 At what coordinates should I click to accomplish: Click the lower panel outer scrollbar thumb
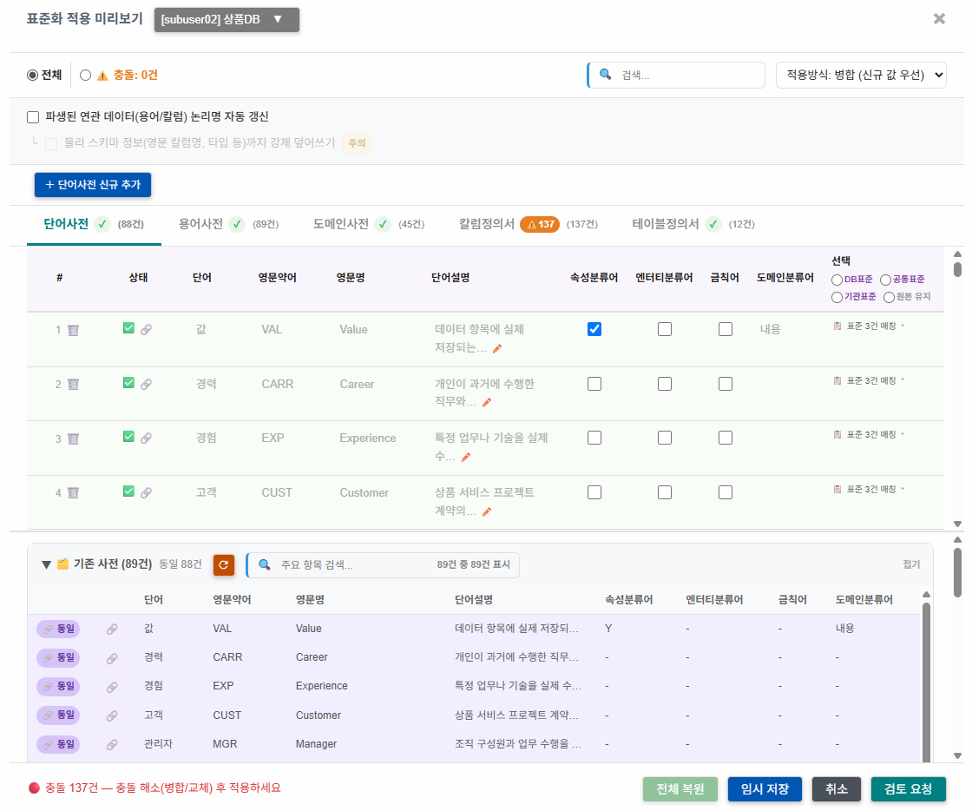[958, 571]
